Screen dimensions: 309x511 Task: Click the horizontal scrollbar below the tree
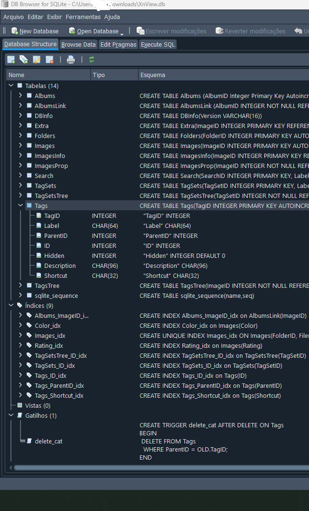(161, 468)
